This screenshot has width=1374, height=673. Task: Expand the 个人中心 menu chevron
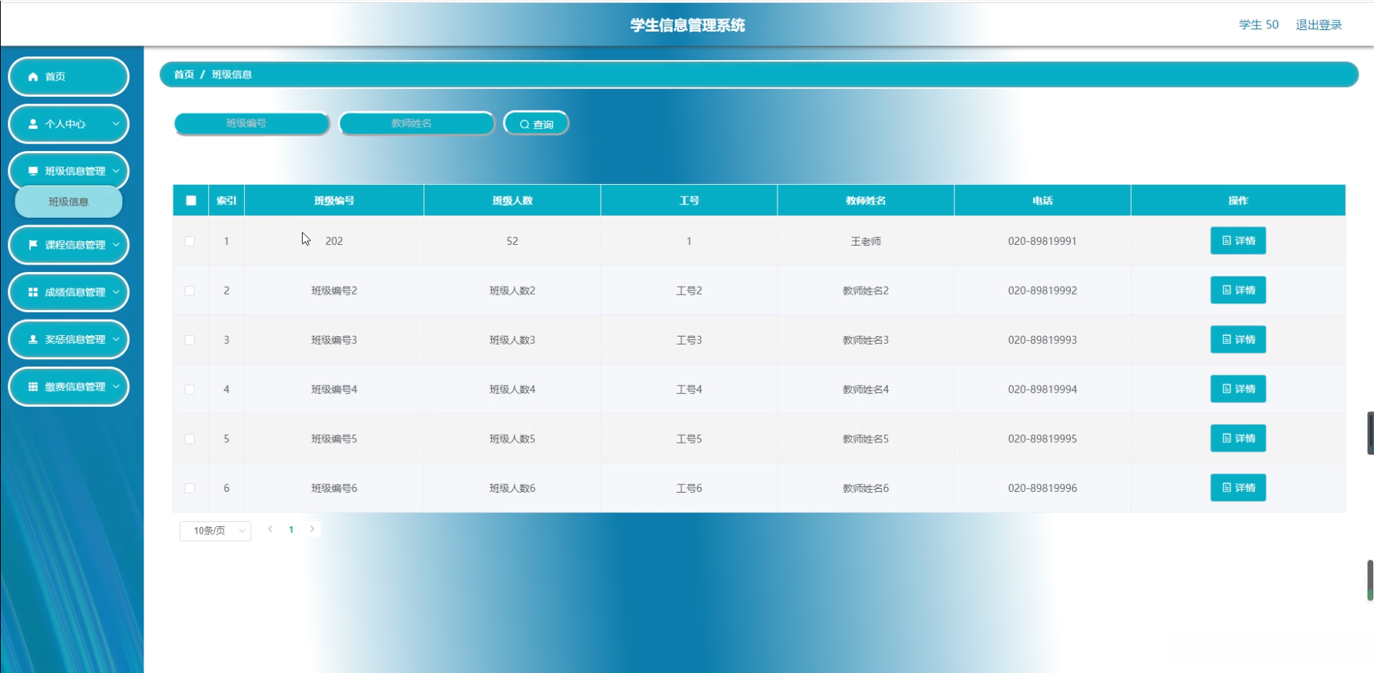point(116,124)
